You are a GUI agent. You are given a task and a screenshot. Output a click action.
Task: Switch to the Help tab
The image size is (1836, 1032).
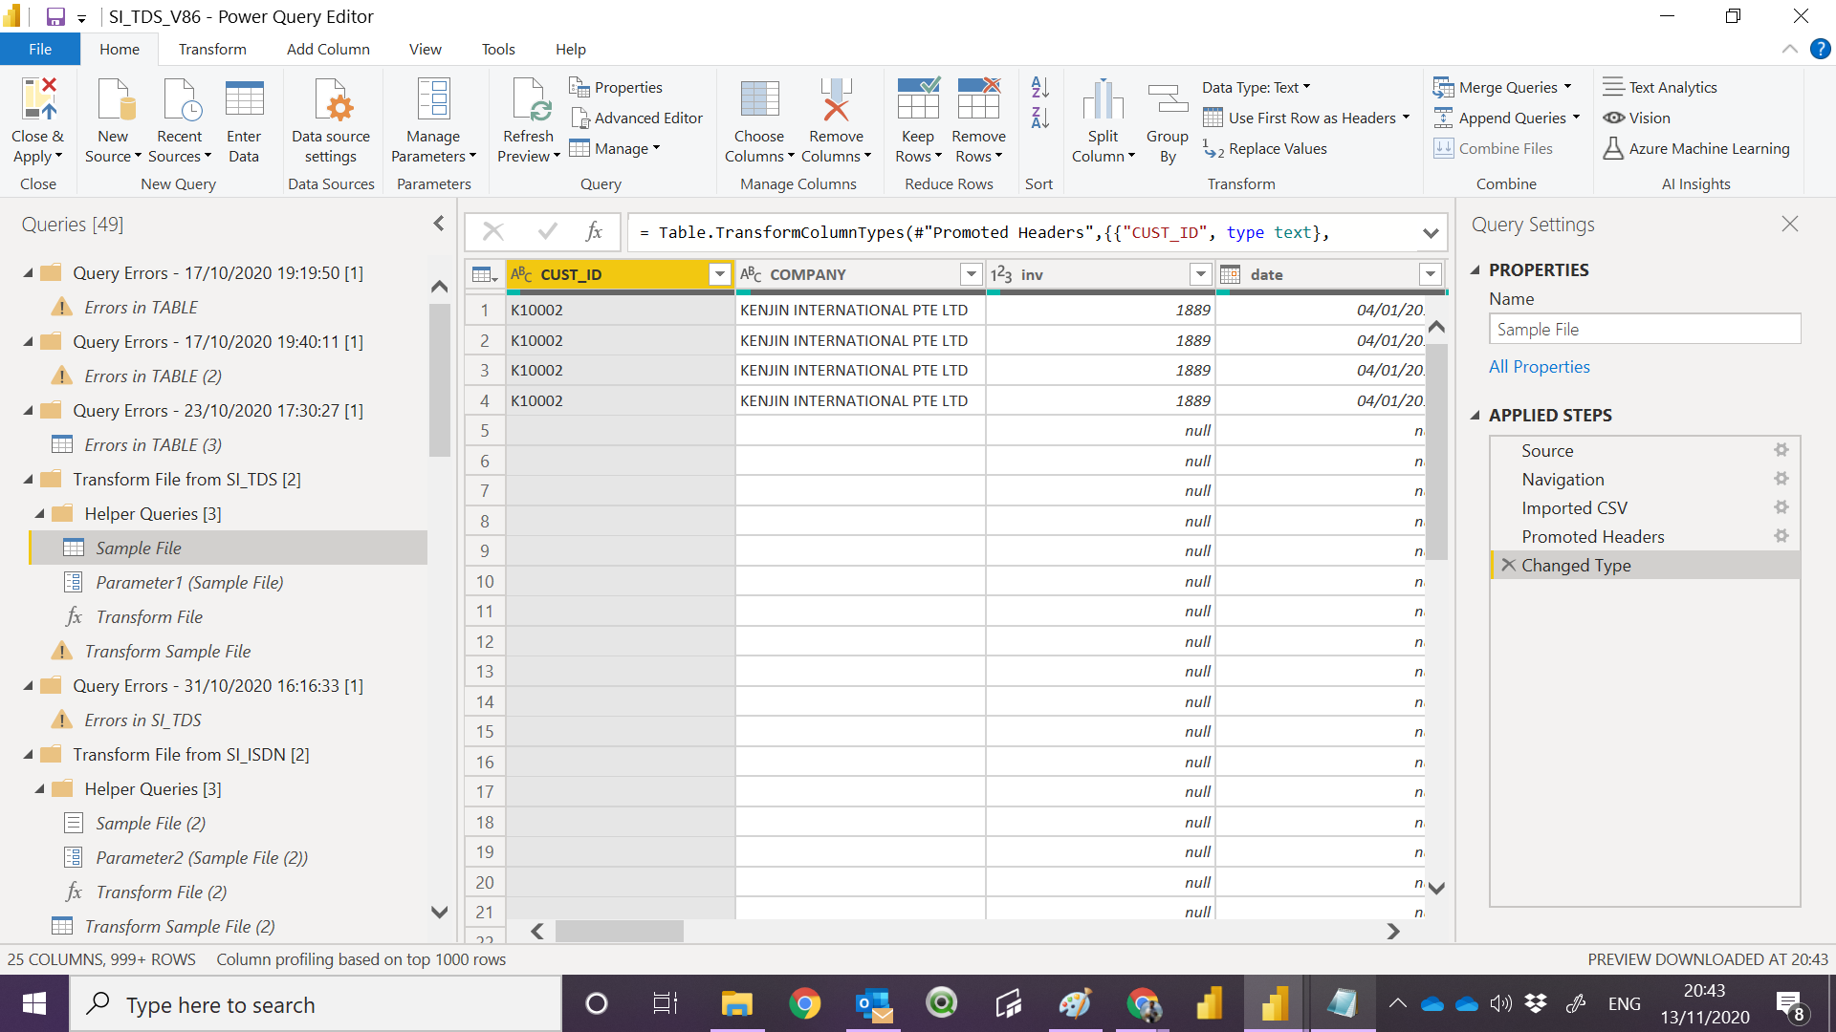click(x=571, y=49)
